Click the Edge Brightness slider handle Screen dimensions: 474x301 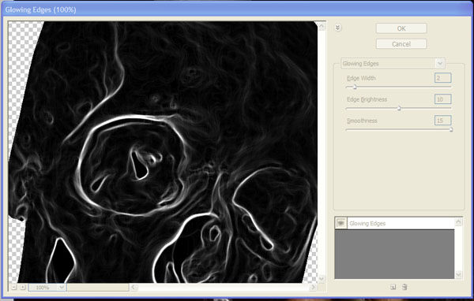[x=399, y=108]
